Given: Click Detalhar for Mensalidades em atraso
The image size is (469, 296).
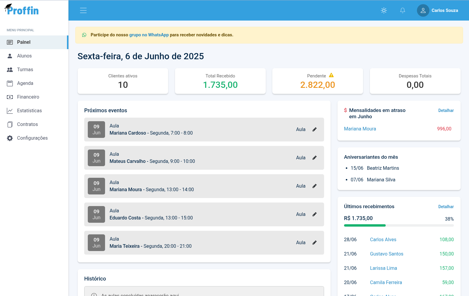Looking at the screenshot, I should coord(446,110).
